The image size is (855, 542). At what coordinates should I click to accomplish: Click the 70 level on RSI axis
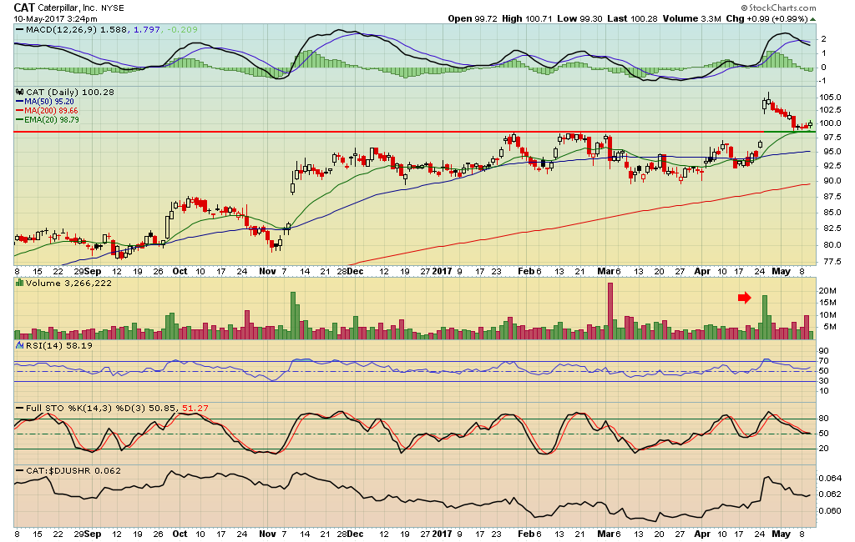coord(823,361)
